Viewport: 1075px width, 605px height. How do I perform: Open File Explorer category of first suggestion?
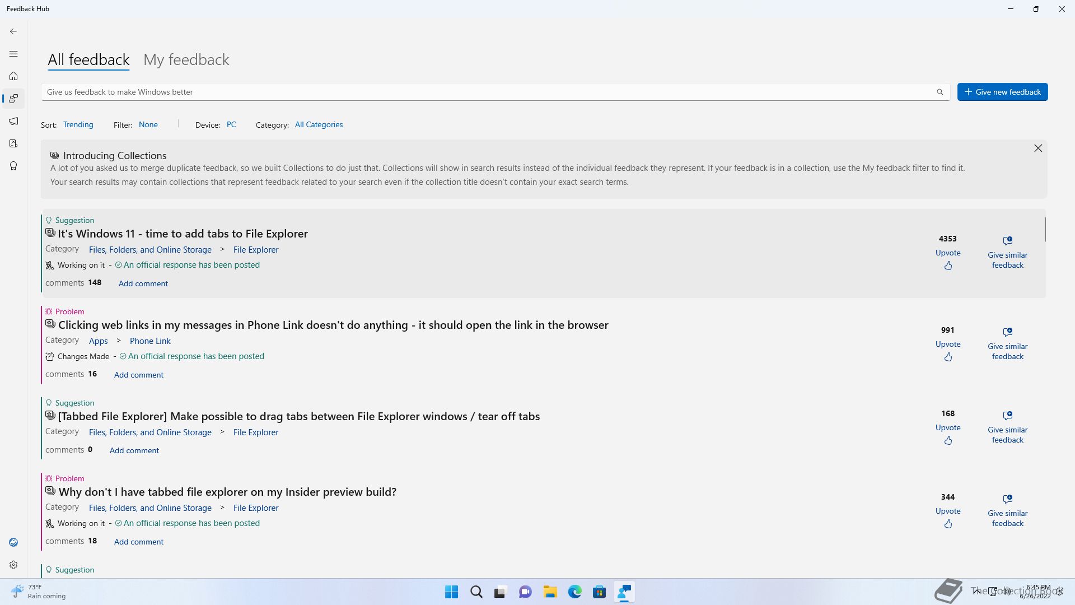(256, 249)
